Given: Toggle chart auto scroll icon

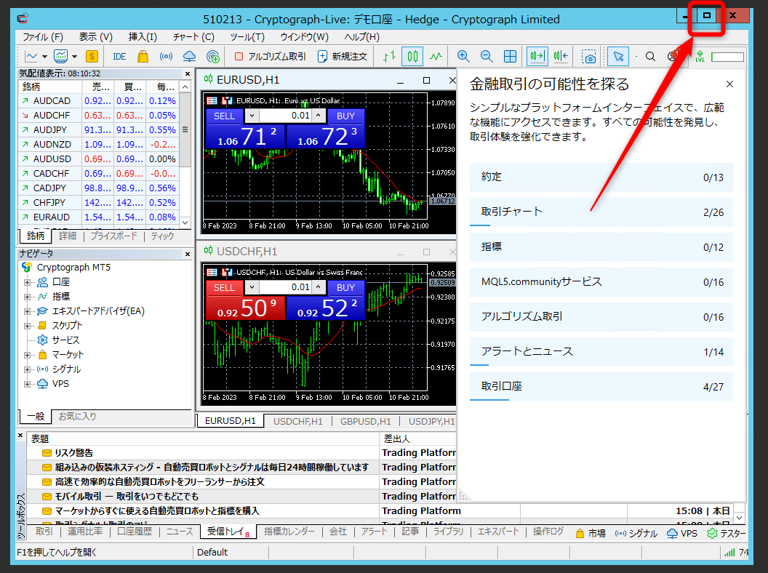Looking at the screenshot, I should (x=537, y=56).
